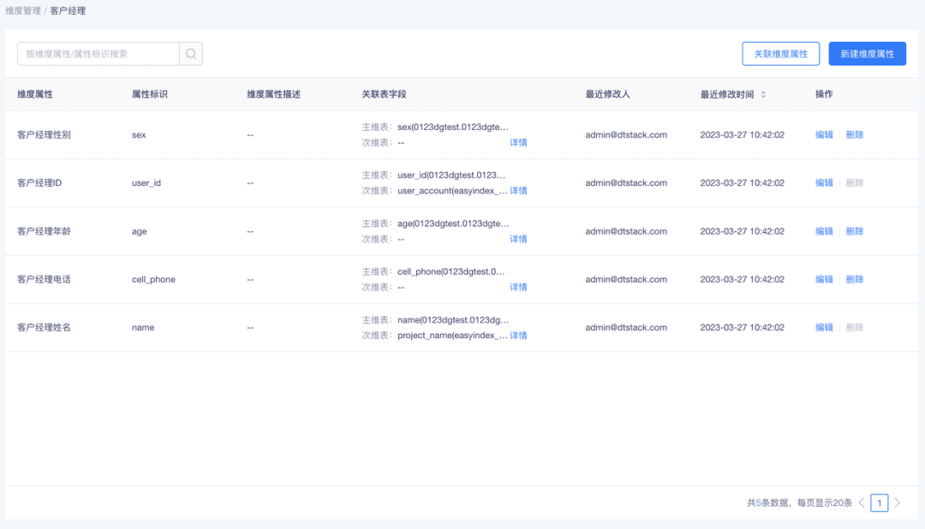925x529 pixels.
Task: Open 详情 for the cell_phone attribute row
Action: [518, 287]
